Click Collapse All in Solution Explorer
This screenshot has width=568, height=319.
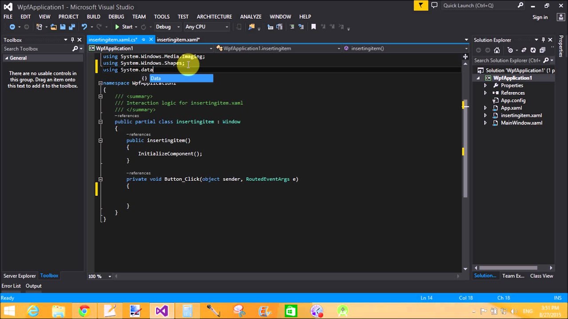542,50
